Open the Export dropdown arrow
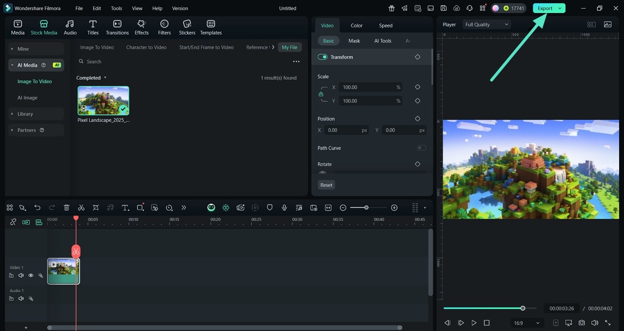This screenshot has width=624, height=331. (560, 8)
